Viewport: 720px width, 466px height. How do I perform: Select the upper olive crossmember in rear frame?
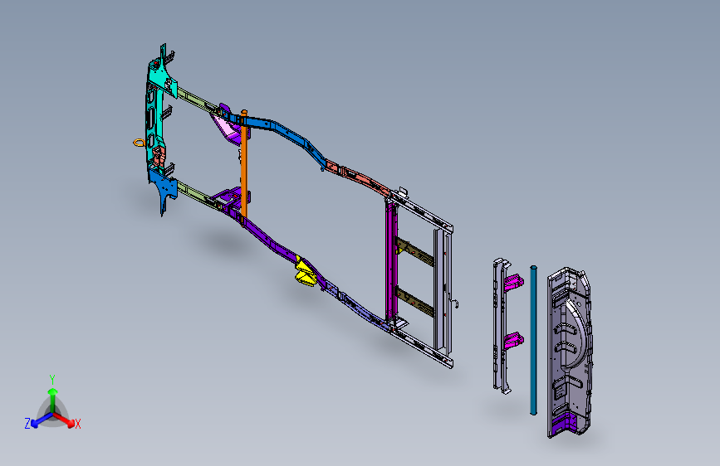click(415, 252)
